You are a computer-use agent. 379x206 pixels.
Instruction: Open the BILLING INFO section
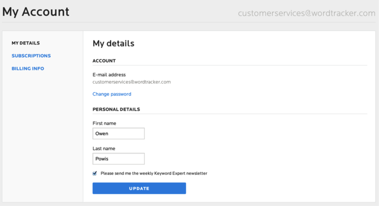point(28,69)
